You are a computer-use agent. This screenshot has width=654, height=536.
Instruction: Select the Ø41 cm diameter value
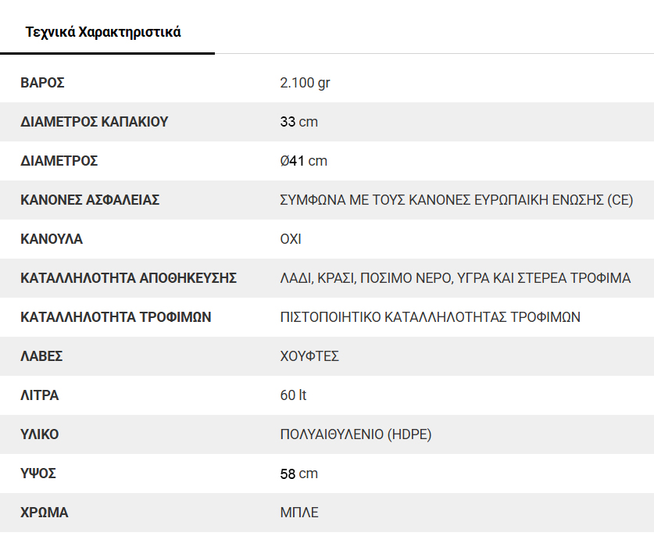[304, 161]
